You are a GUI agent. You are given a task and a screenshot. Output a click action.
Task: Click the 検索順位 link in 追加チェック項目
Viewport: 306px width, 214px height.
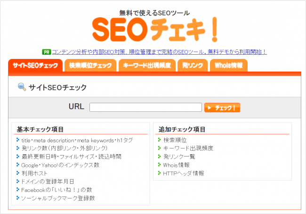pyautogui.click(x=175, y=140)
